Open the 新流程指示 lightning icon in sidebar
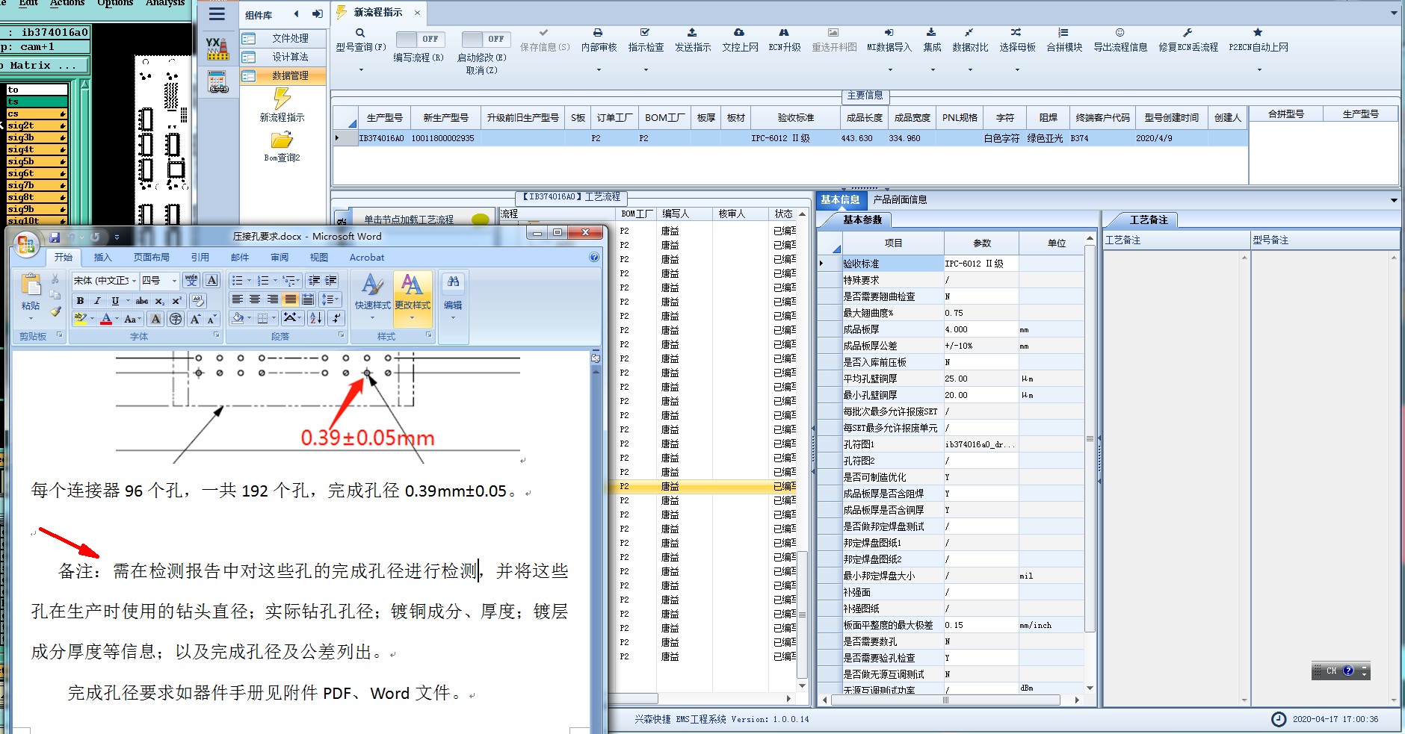The height and width of the screenshot is (734, 1405). coord(282,99)
